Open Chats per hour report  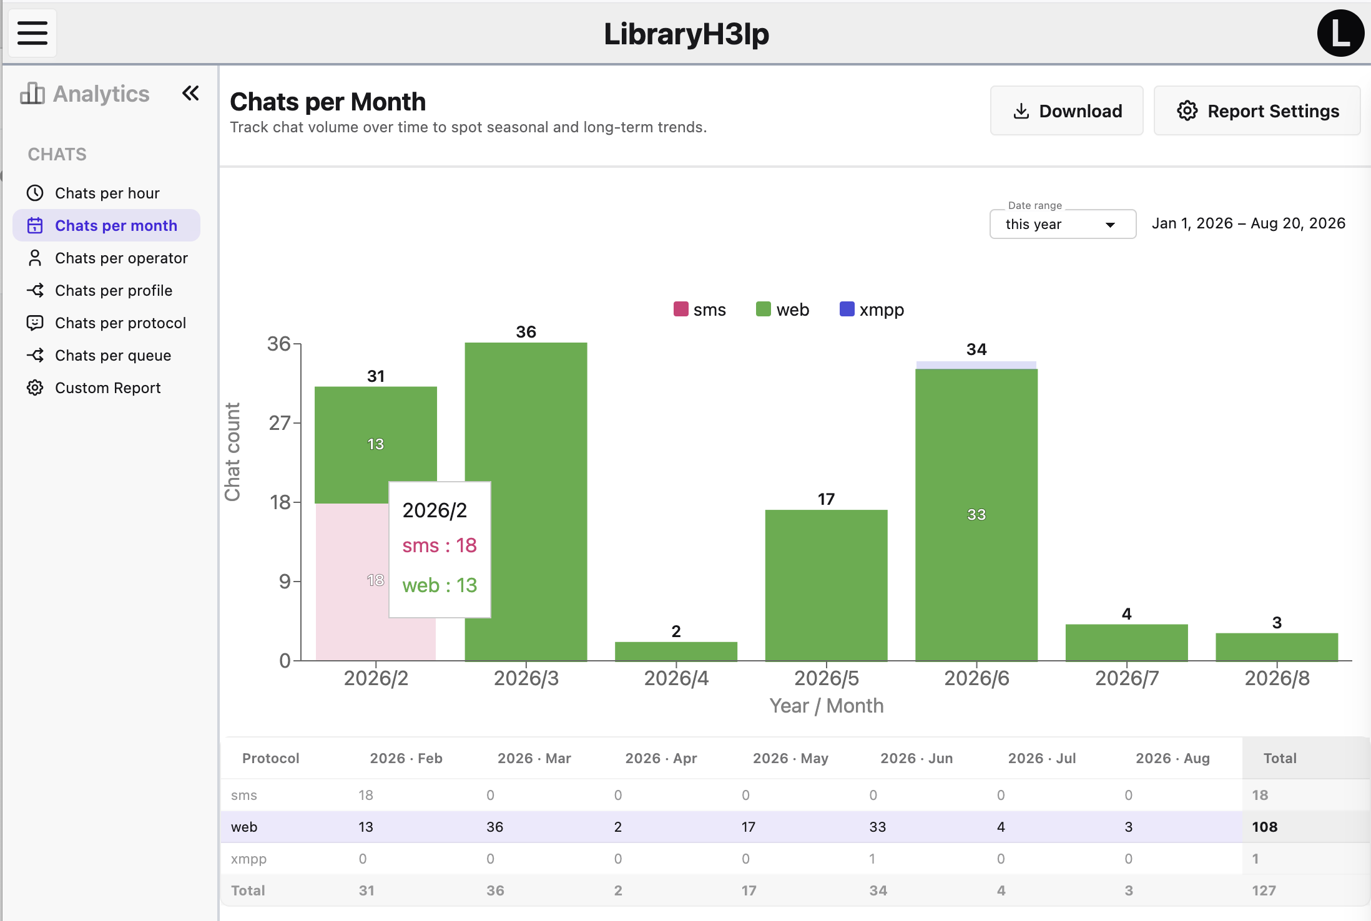pos(106,193)
